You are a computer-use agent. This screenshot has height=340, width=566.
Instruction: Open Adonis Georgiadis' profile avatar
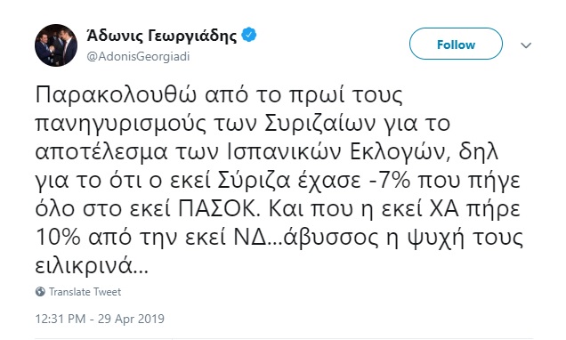56,45
